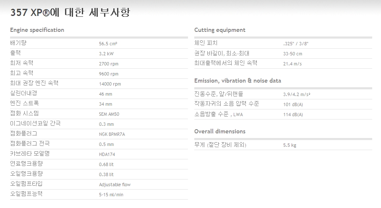Viewport: 381px width, 208px height.
Task: Select the '최저 속력' row label
Action: [x=22, y=63]
